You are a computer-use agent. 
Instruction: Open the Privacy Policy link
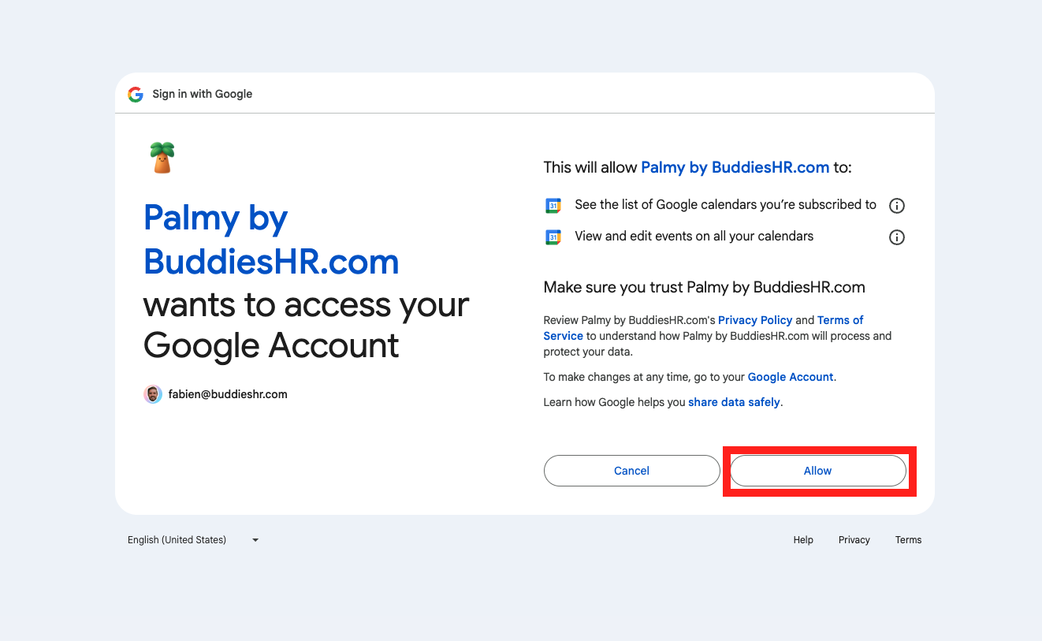[x=754, y=320]
